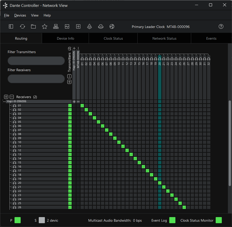Open the View menu
Image resolution: width=232 pixels, height=227 pixels.
35,15
